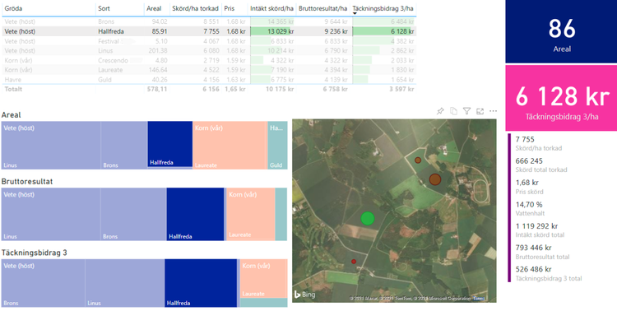This screenshot has height=311, width=617.
Task: Open the filter icon above the map
Action: click(x=466, y=111)
